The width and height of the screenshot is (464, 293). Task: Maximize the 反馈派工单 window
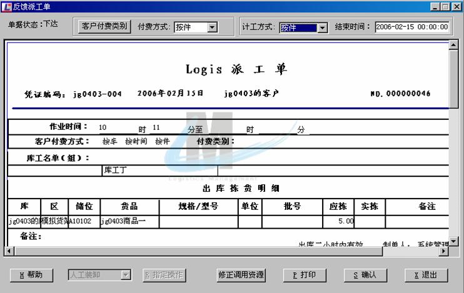click(445, 7)
